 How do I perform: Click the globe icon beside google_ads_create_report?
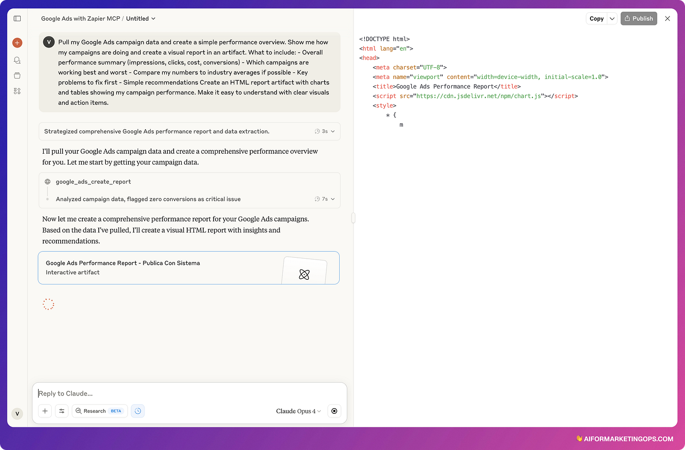pyautogui.click(x=48, y=182)
